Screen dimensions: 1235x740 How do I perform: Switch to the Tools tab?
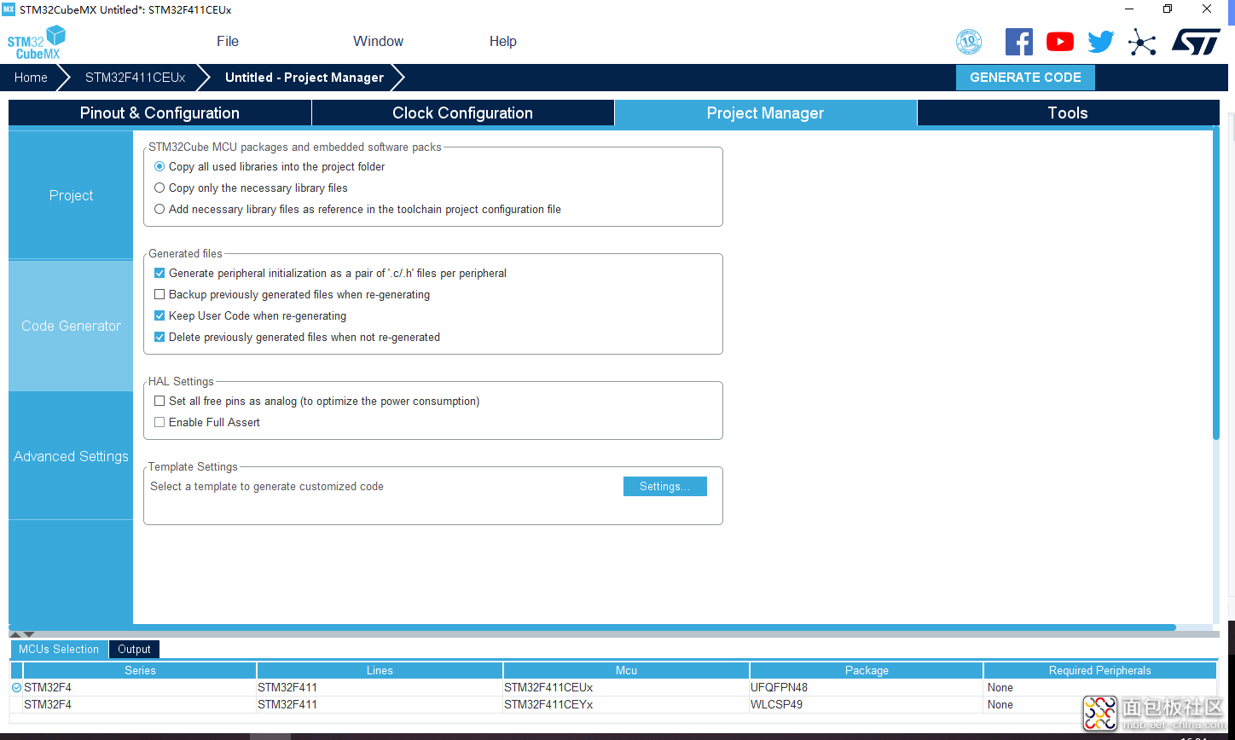1068,113
